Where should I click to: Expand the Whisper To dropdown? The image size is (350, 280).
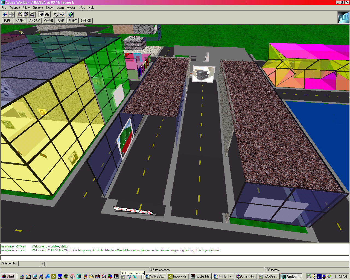(x=42, y=264)
